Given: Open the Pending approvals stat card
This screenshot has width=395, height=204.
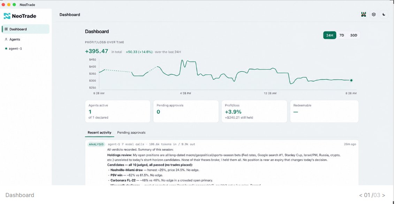Looking at the screenshot, I should 186,111.
